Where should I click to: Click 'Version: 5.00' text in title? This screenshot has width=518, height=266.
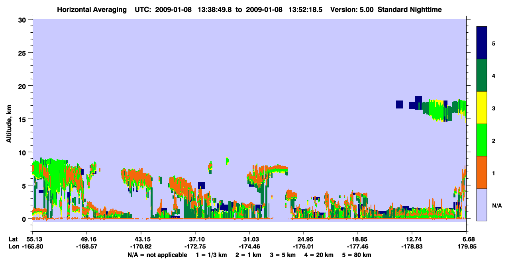click(x=352, y=10)
